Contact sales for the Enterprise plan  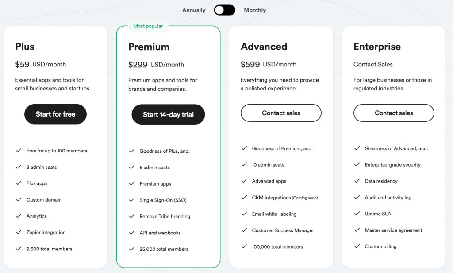(394, 113)
